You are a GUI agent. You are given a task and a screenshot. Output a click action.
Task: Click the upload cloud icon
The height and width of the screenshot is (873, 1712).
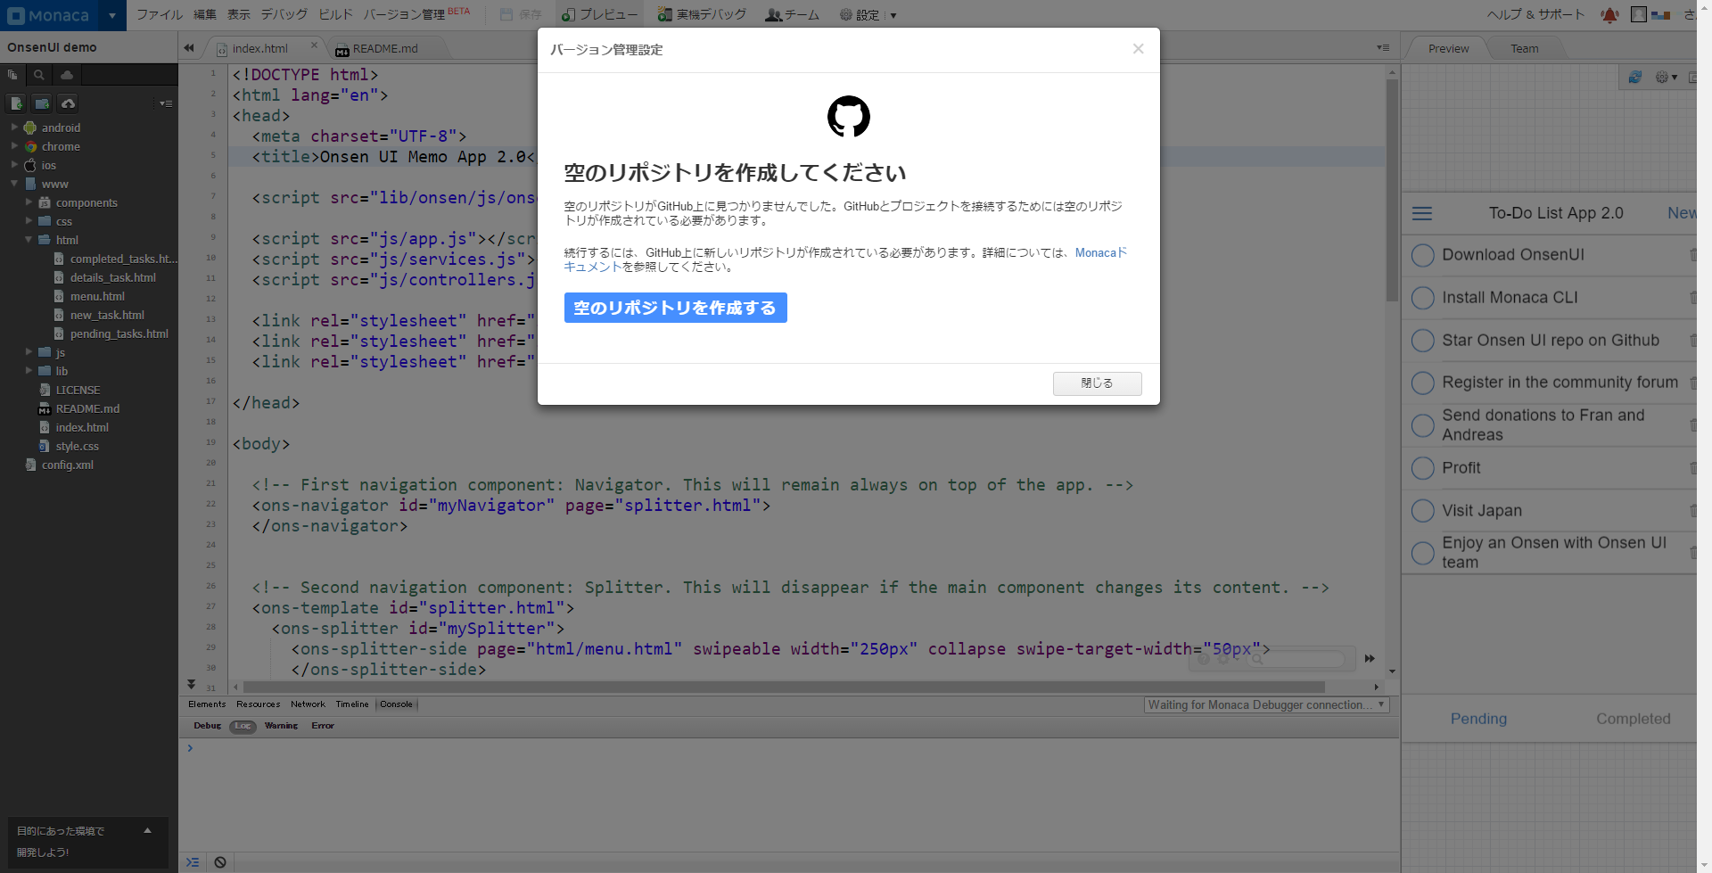68,103
